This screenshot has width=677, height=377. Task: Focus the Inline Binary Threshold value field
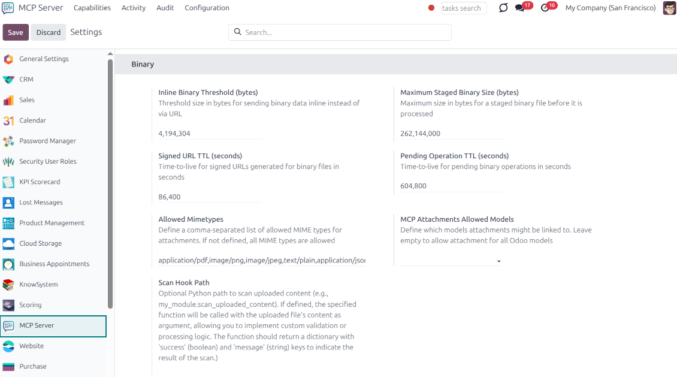coord(210,134)
